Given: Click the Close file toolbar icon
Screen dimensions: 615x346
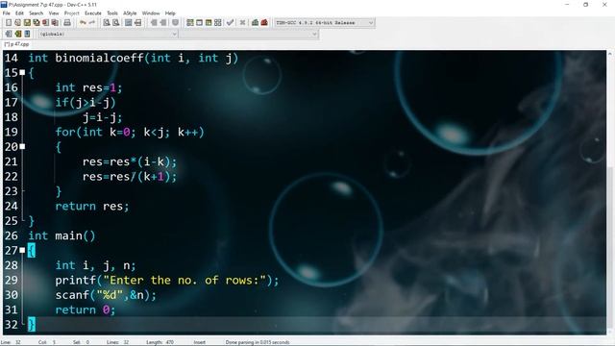Looking at the screenshot, I should pos(46,23).
